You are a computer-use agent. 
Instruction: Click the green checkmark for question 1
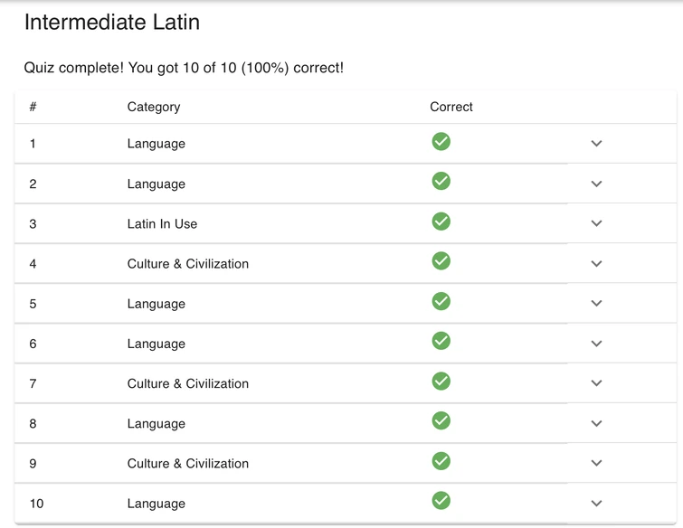[441, 142]
